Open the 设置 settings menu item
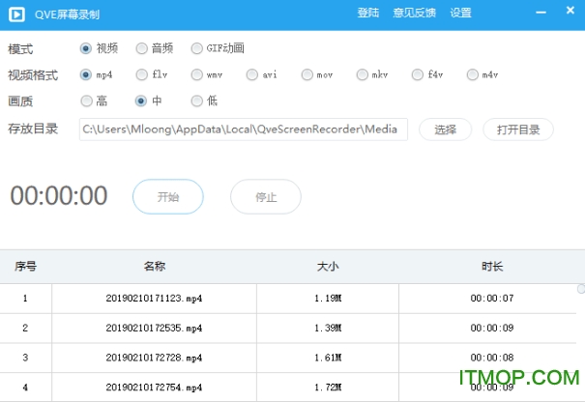The width and height of the screenshot is (585, 402). (x=461, y=13)
